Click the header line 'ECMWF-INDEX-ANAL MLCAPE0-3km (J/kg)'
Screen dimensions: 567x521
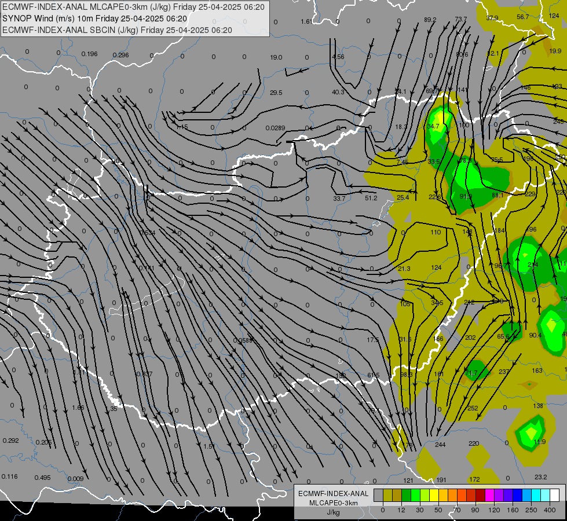(133, 7)
